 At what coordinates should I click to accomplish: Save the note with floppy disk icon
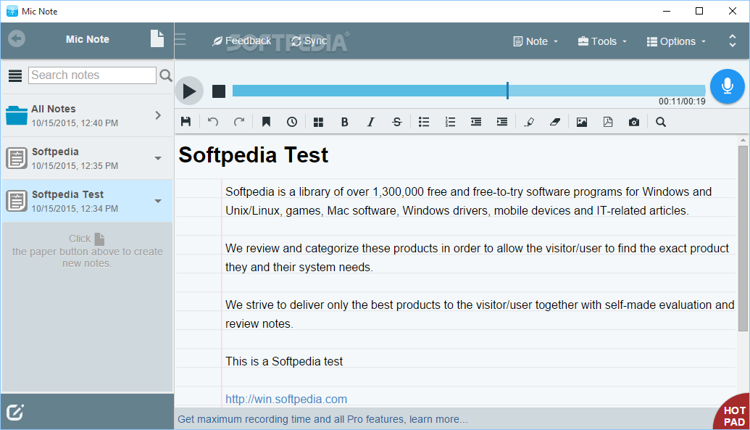coord(186,122)
